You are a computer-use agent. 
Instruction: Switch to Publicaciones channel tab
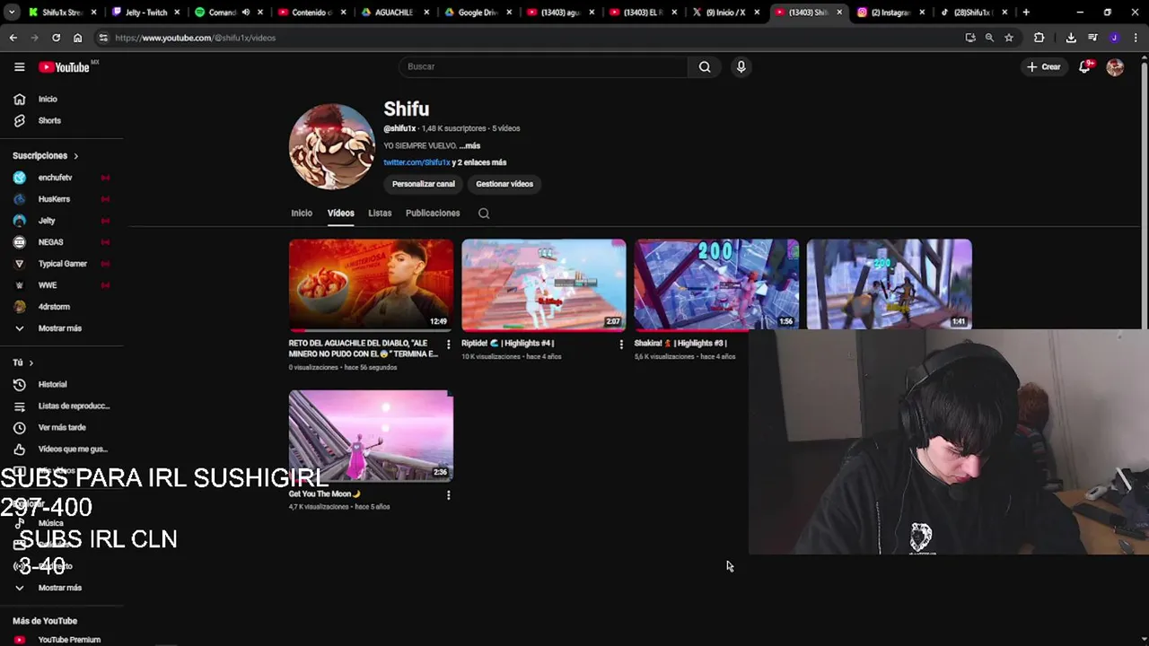[x=433, y=213]
